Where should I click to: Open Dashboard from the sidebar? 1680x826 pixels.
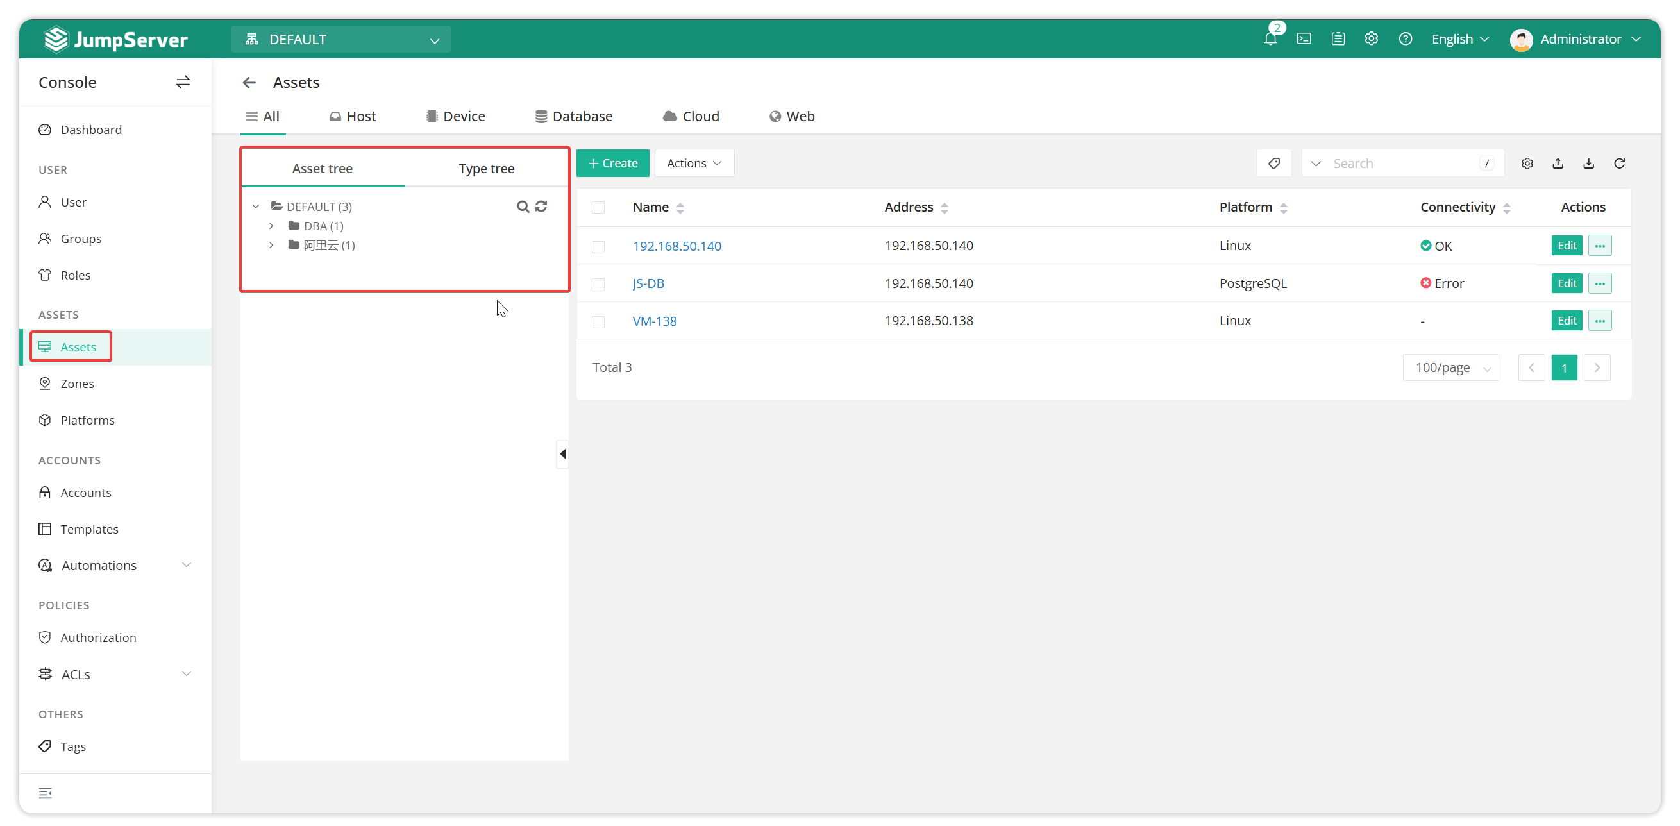[90, 130]
